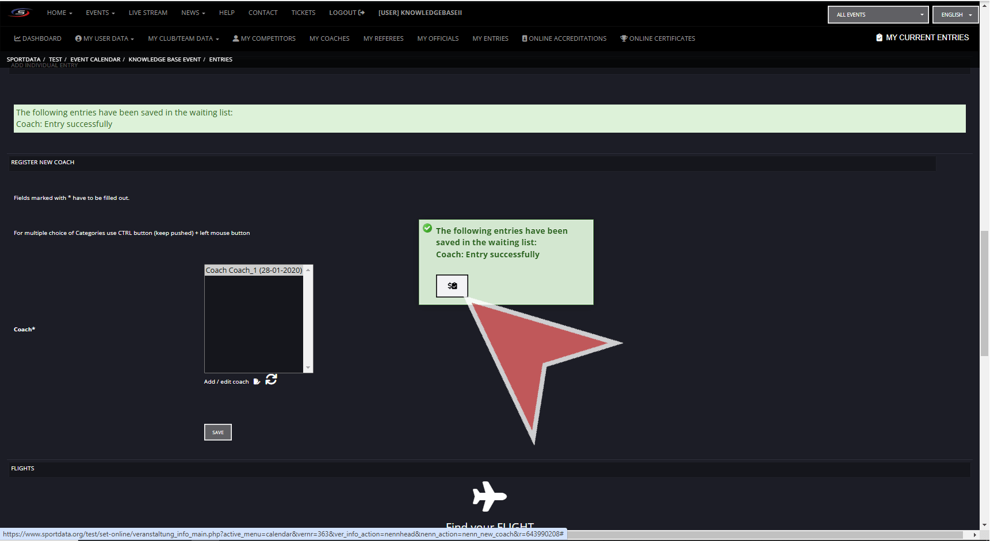Expand the All Events dropdown

point(878,15)
